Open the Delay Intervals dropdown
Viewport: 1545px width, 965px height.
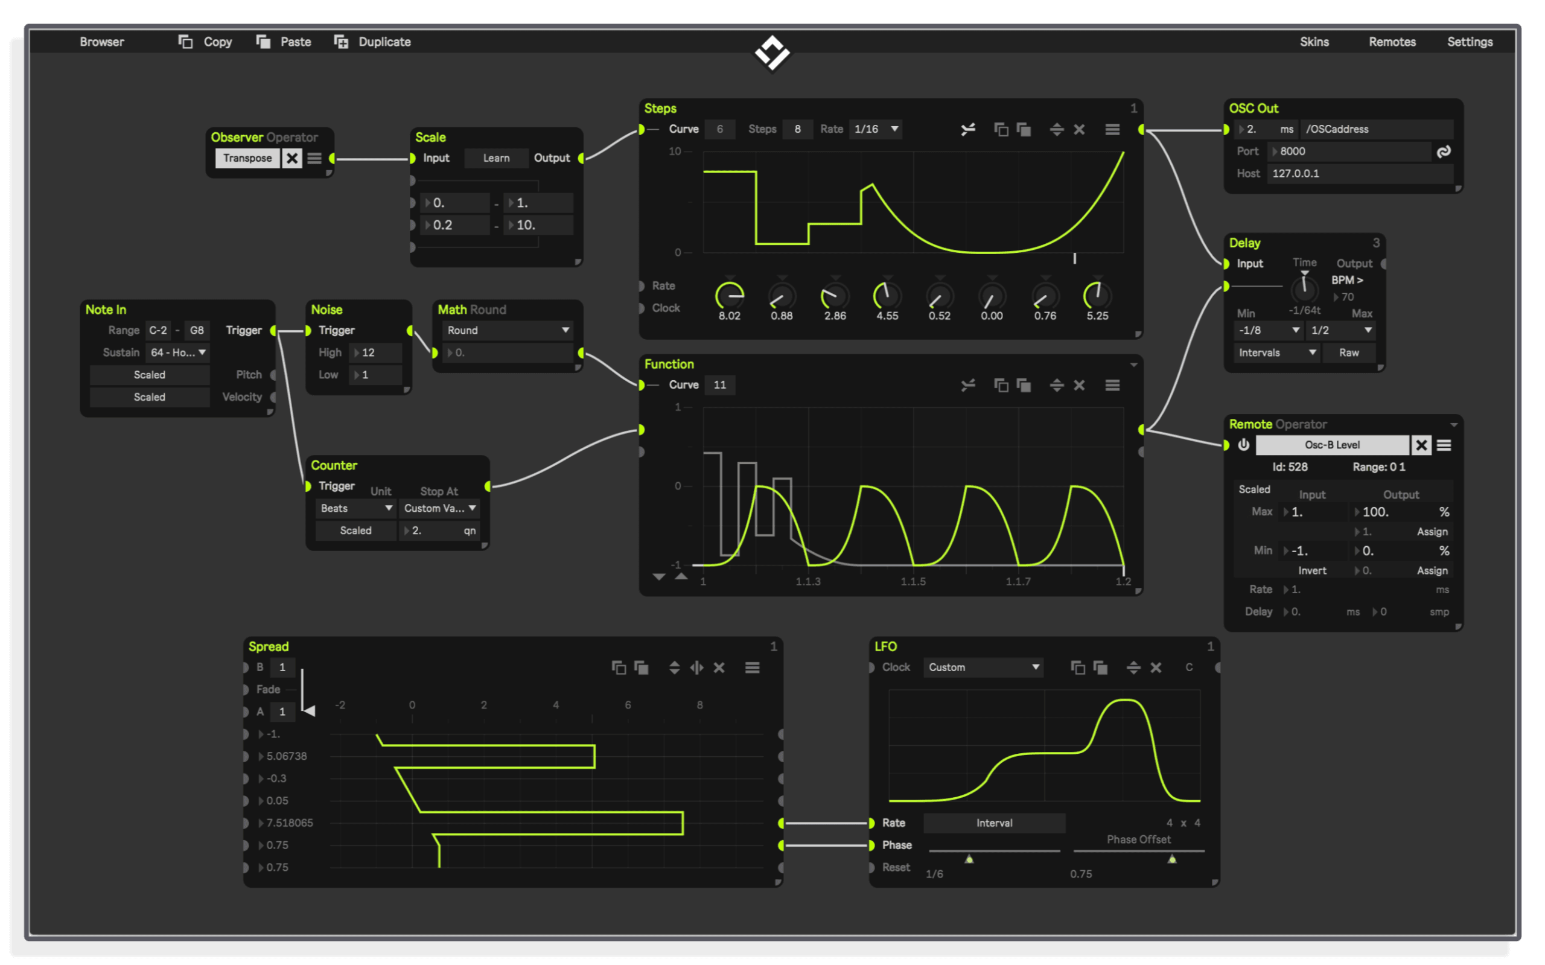tap(1276, 352)
